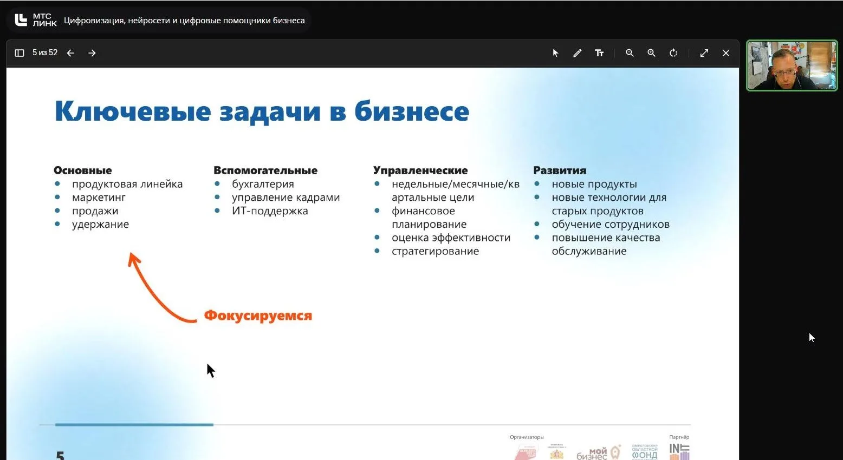The width and height of the screenshot is (843, 460).
Task: Click the 'продуктовая линейка' bullet
Action: (127, 184)
